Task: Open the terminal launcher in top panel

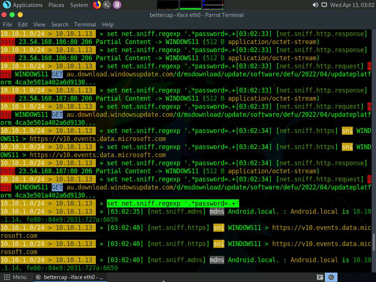Action: point(107,5)
